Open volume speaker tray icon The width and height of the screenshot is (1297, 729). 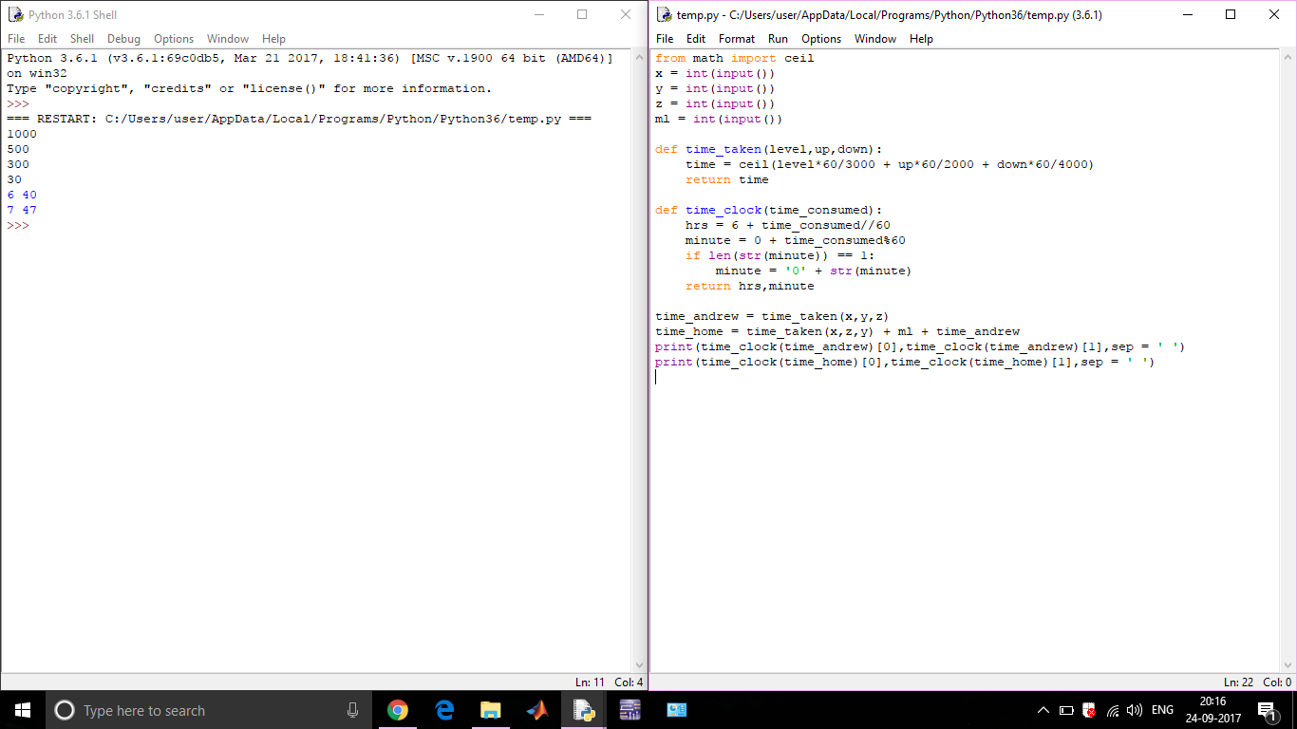[1135, 710]
